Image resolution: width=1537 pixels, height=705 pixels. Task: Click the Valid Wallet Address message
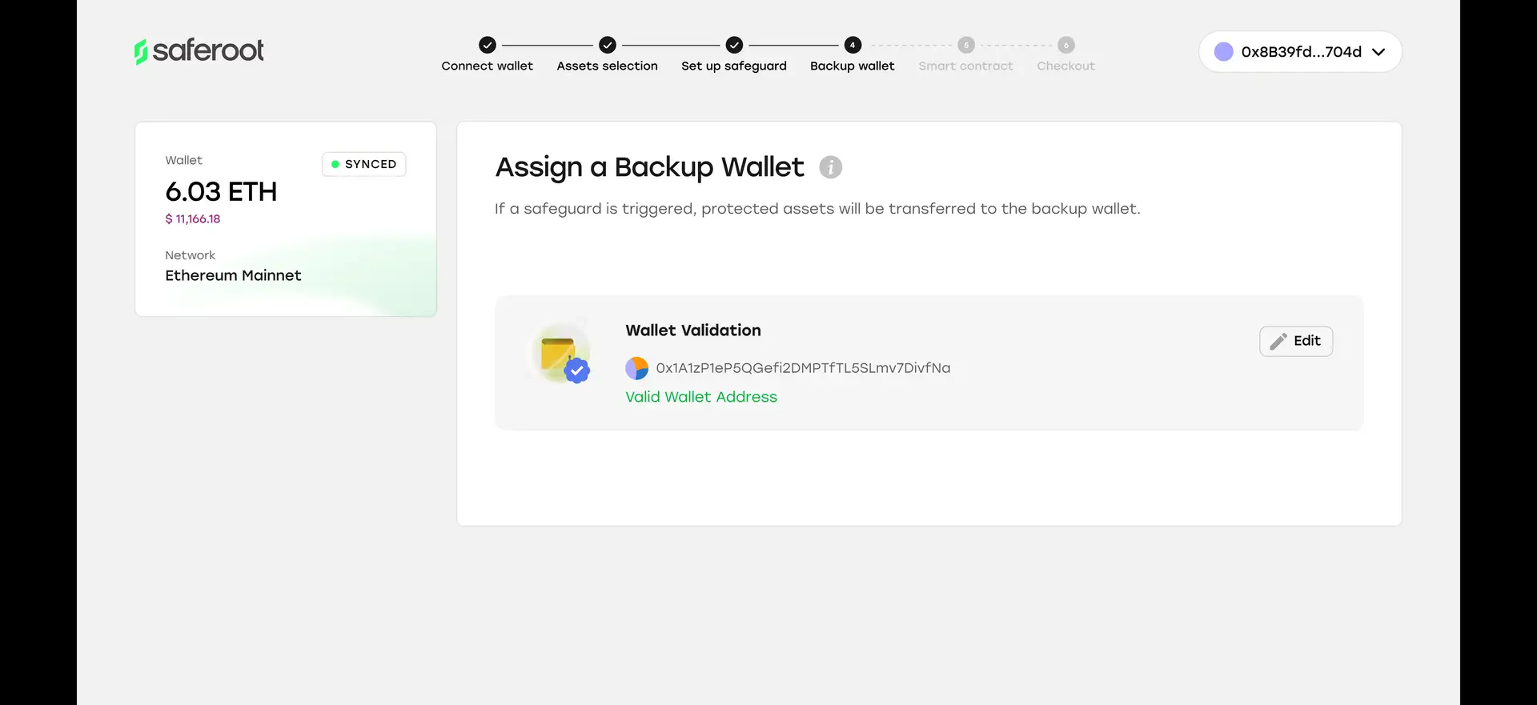700,397
